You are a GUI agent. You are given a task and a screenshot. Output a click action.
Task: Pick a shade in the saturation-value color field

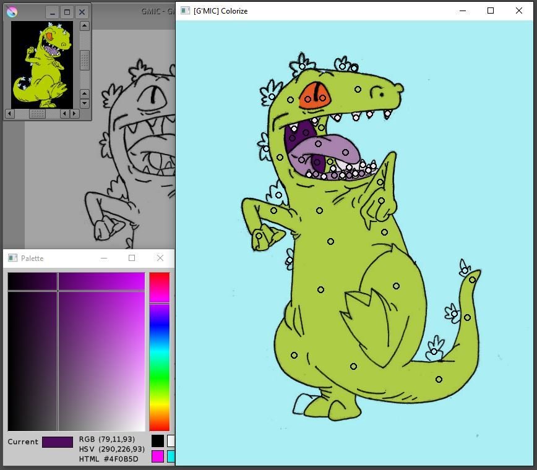(x=76, y=351)
